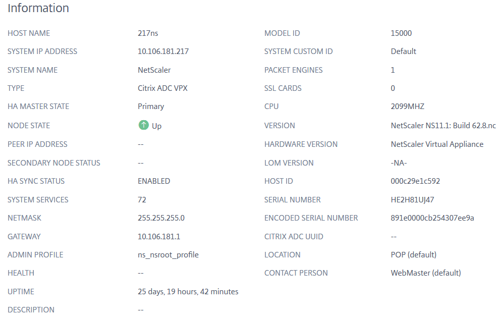Select the host ID 000c29e1c592

(x=415, y=181)
